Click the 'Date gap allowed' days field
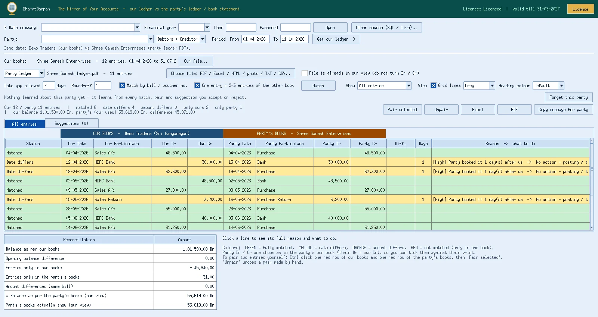Image resolution: width=598 pixels, height=317 pixels. click(x=49, y=86)
